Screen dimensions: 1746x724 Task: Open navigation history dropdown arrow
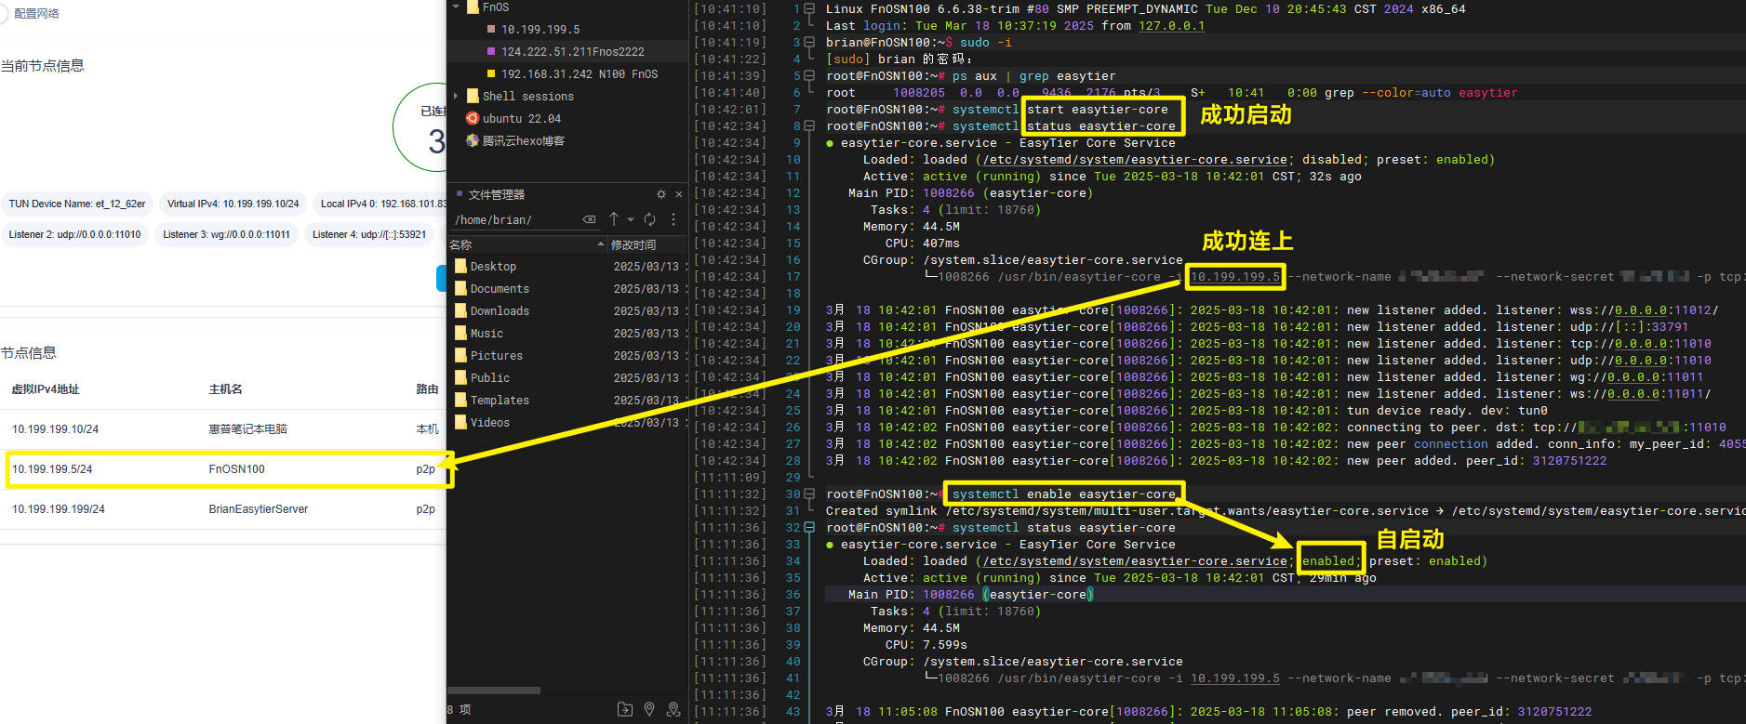(x=631, y=220)
